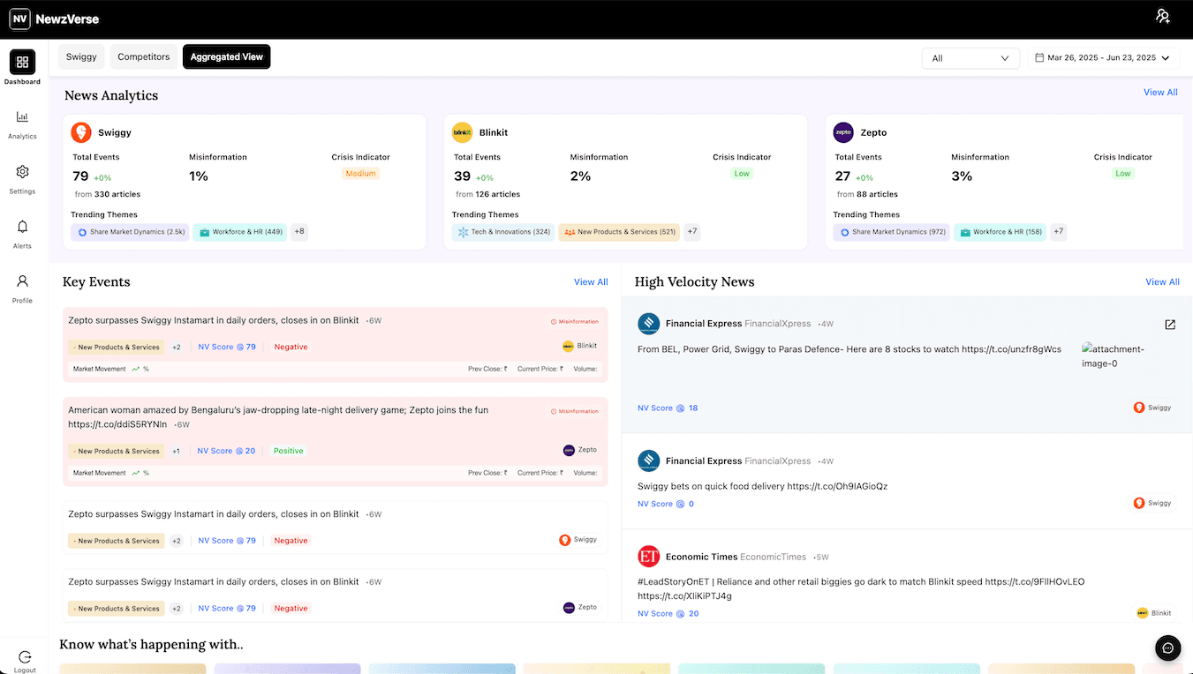Click View All for News Analytics
Image resolution: width=1193 pixels, height=674 pixels.
click(x=1160, y=93)
